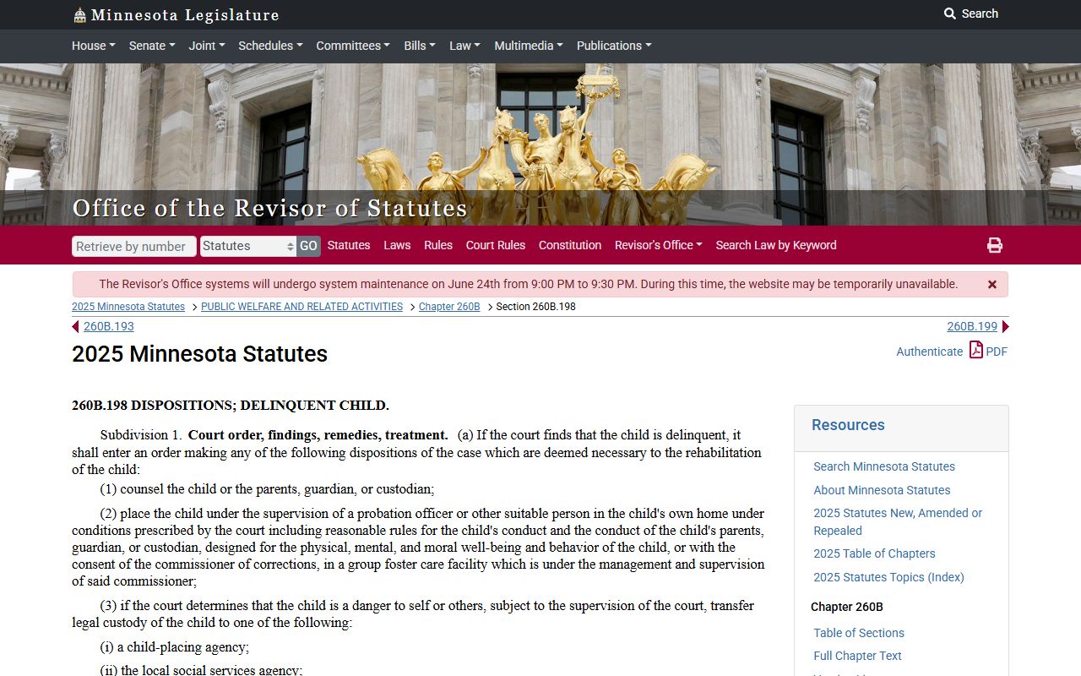Expand the Joint menu
The height and width of the screenshot is (676, 1081).
click(x=206, y=46)
